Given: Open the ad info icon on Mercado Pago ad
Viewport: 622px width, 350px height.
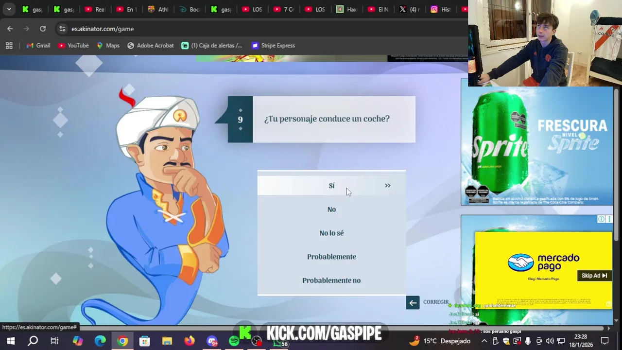Looking at the screenshot, I should point(601,219).
